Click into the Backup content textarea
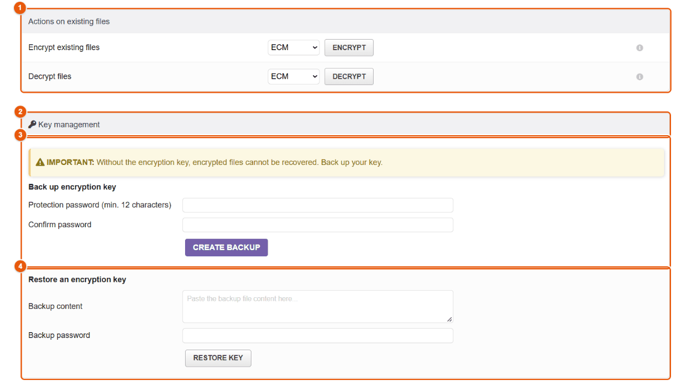The height and width of the screenshot is (384, 678). [x=318, y=307]
